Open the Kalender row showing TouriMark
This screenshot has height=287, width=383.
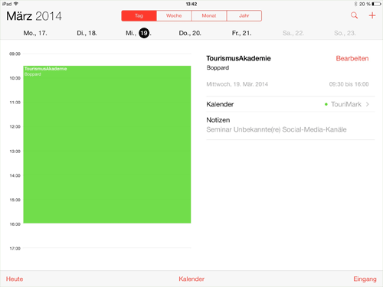pos(290,104)
